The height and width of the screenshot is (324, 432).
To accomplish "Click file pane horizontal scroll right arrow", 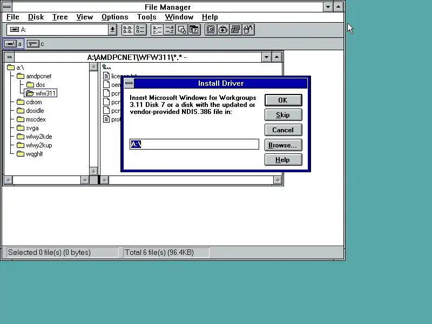I will (x=278, y=180).
